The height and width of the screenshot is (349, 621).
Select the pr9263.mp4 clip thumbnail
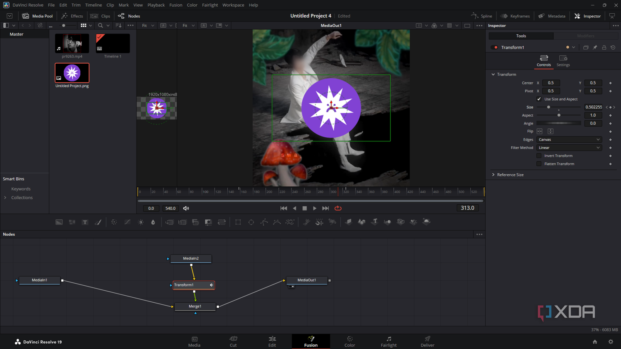tap(72, 43)
